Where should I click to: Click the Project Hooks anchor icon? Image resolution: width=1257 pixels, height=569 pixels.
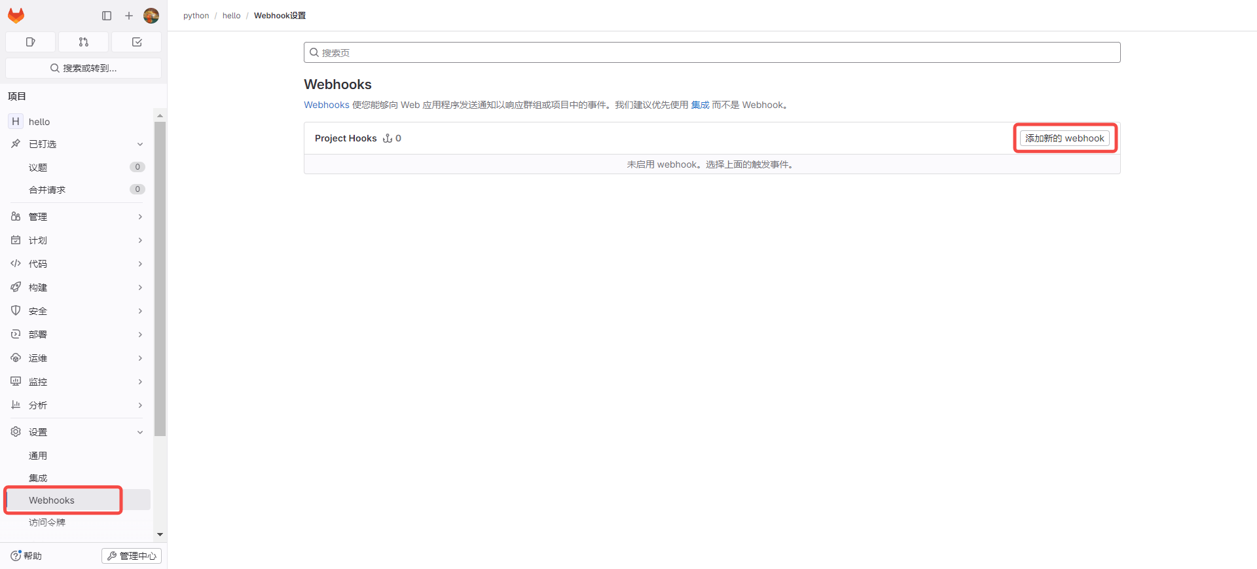pos(388,138)
